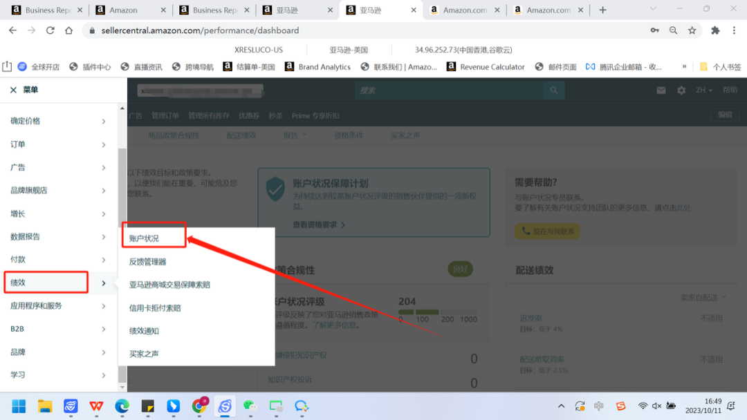747x420 pixels.
Task: Choose 亚马逊商城交易保障索赔 from the submenu
Action: tap(169, 285)
